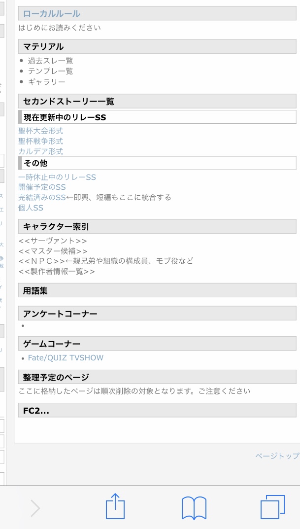The width and height of the screenshot is (300, 529).
Task: Click the <<サーヴァント>> index entry
Action: click(x=53, y=241)
